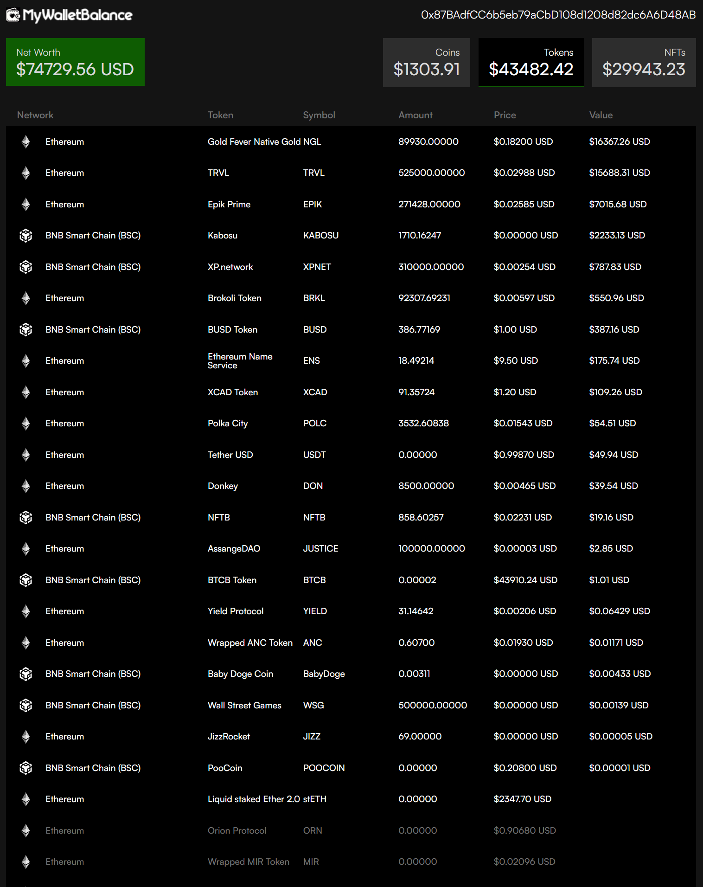Click Ethereum icon in Donkey row
Screen dimensions: 703x887
pyautogui.click(x=26, y=486)
